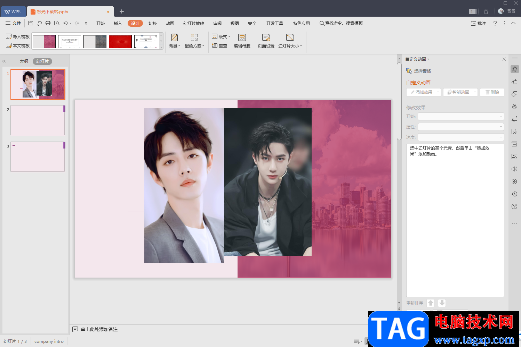Click the 批注 comment button
The width and height of the screenshot is (521, 347).
coord(478,23)
